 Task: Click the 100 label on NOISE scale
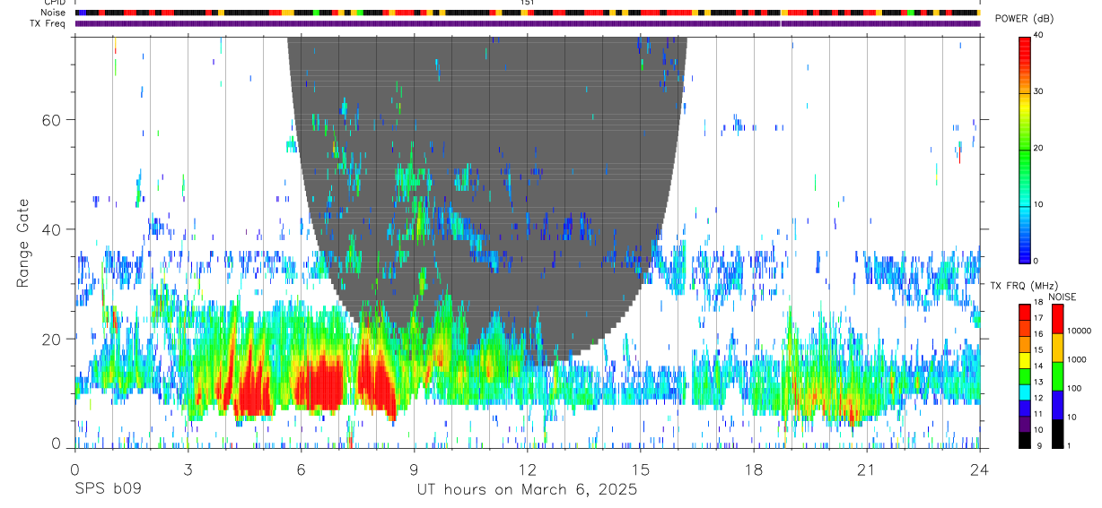[x=1073, y=388]
